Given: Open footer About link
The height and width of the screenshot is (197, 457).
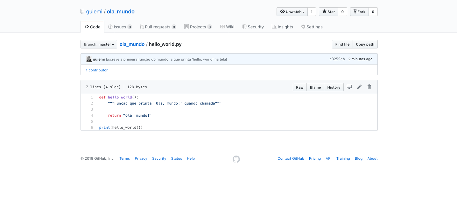Looking at the screenshot, I should pos(373,158).
